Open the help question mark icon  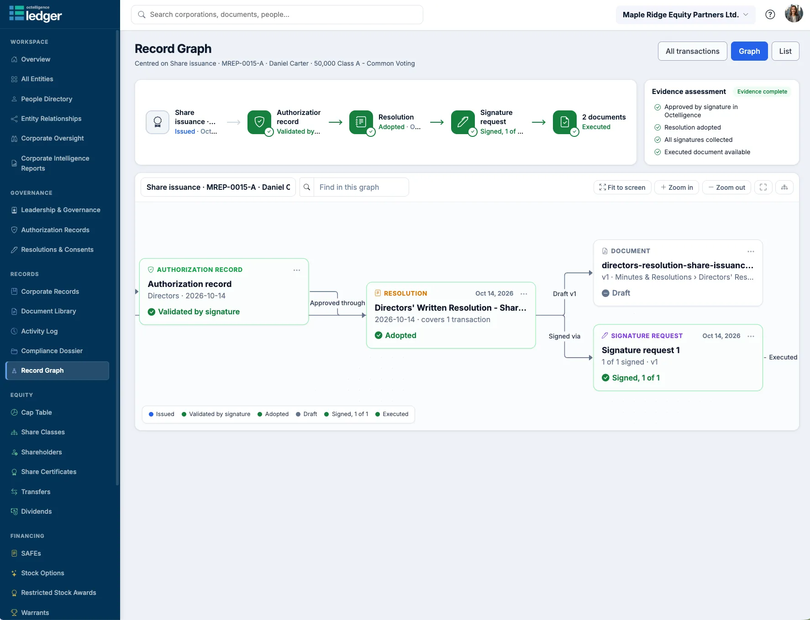770,15
